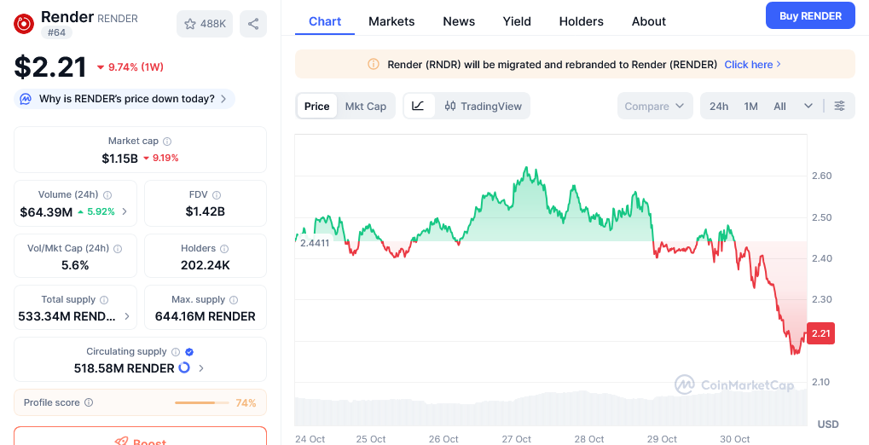Click the star watchlist button showing 488K

coord(205,24)
